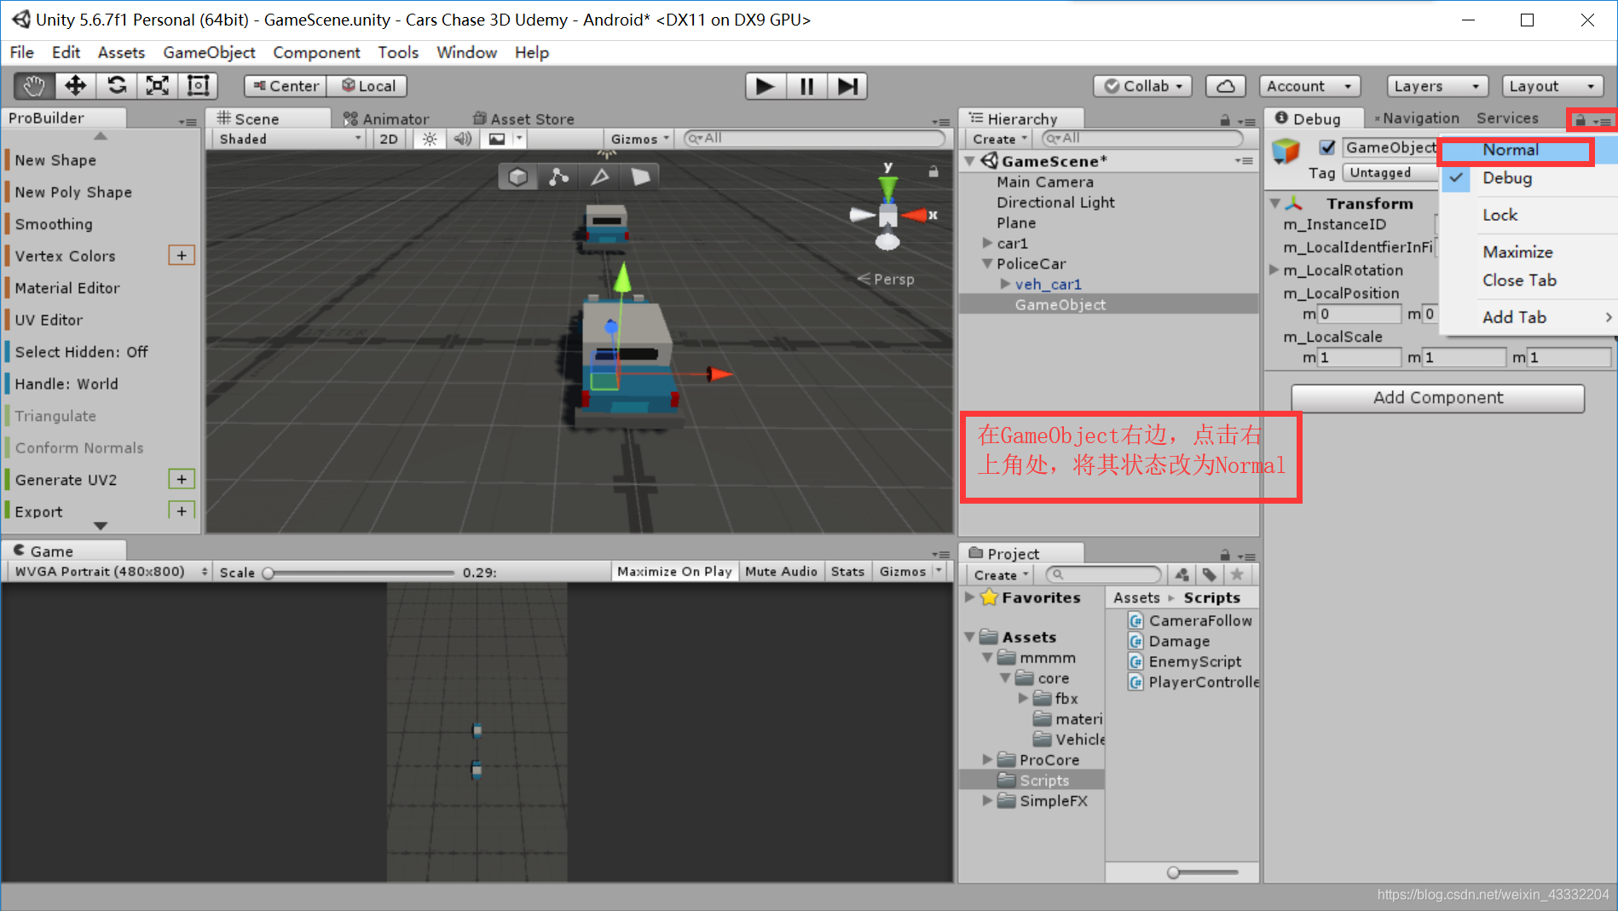Click the Play button
The width and height of the screenshot is (1618, 911).
tap(766, 86)
